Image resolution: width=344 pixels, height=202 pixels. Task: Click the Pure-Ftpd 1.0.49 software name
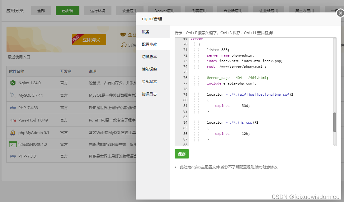33,120
